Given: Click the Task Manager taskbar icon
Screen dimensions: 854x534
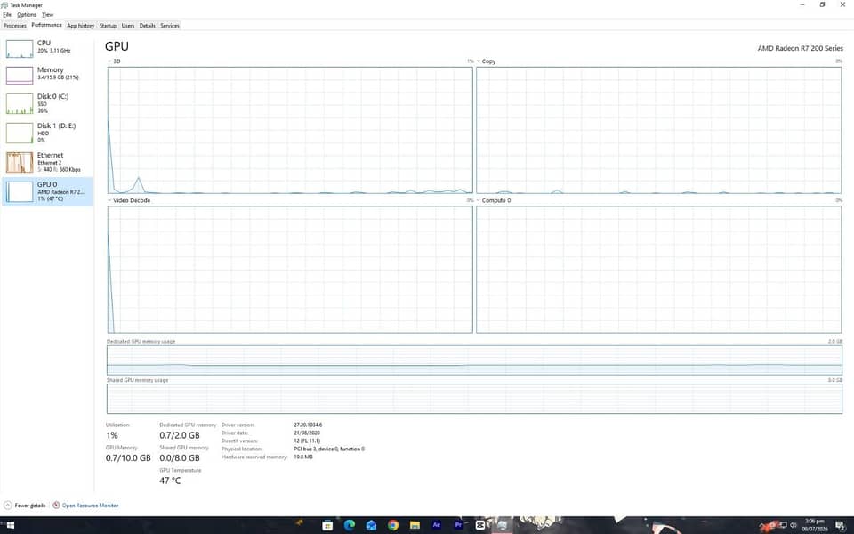Looking at the screenshot, I should coord(502,525).
